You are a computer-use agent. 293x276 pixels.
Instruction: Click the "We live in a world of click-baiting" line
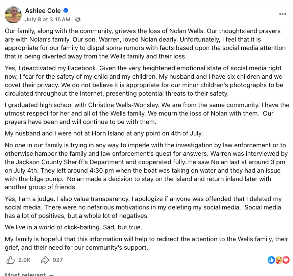click(x=73, y=227)
